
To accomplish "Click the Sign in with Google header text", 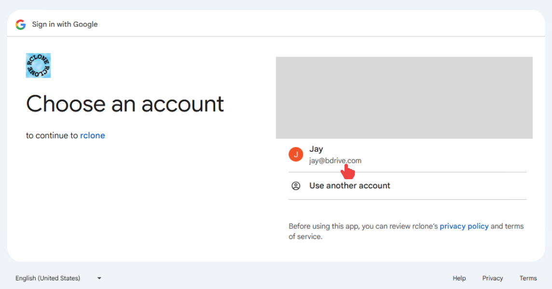I will (65, 24).
